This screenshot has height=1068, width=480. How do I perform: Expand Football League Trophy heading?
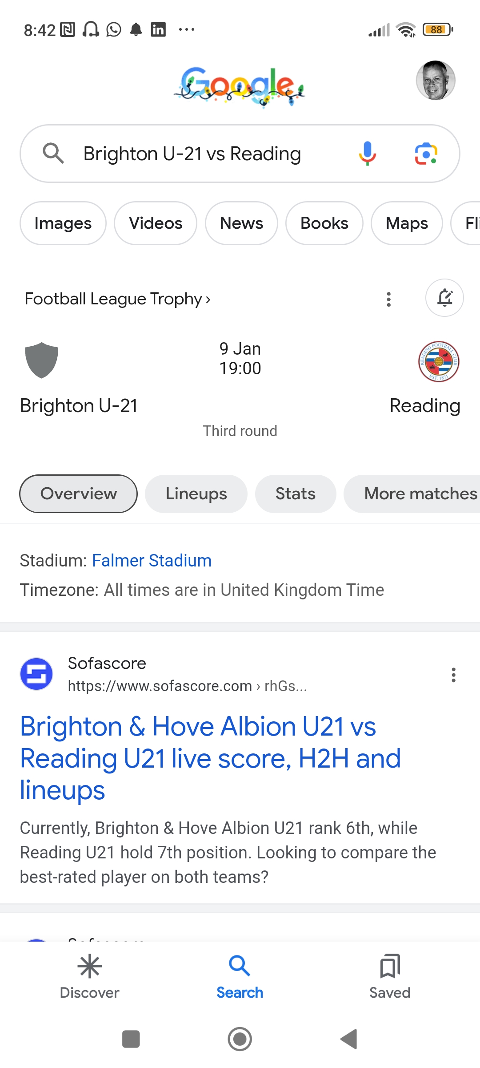click(118, 299)
